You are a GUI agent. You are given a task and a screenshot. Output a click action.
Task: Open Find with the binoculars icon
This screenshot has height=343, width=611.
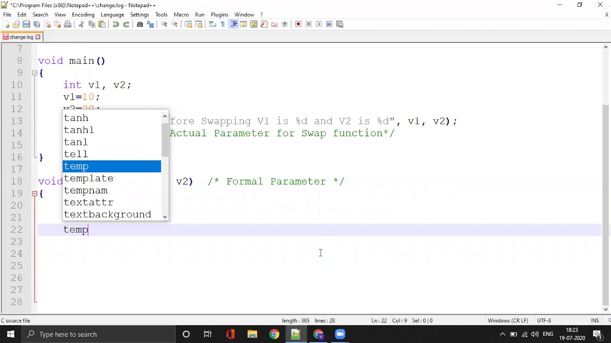coord(140,24)
